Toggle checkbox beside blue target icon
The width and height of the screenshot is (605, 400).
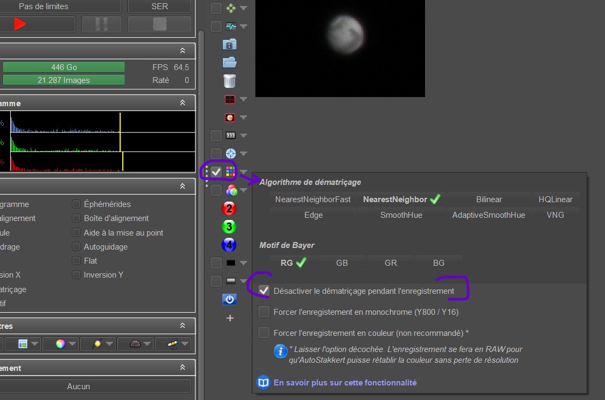click(x=216, y=153)
